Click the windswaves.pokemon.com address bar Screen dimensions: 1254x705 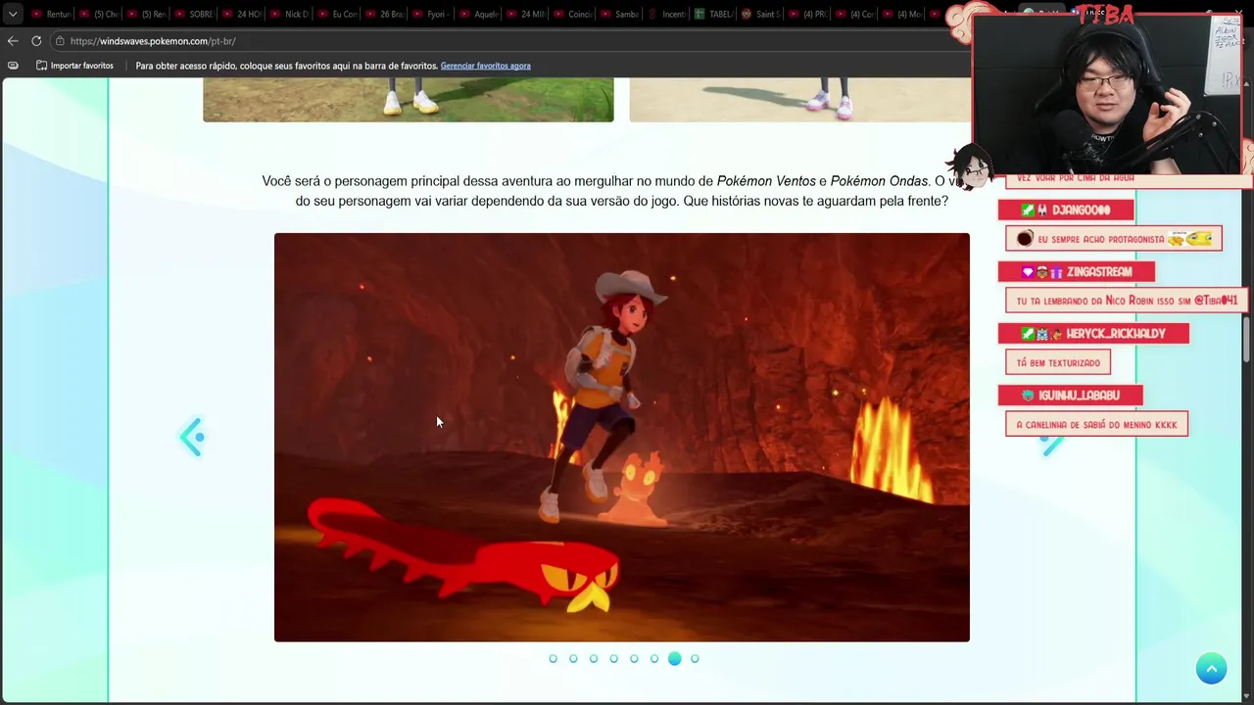(509, 41)
